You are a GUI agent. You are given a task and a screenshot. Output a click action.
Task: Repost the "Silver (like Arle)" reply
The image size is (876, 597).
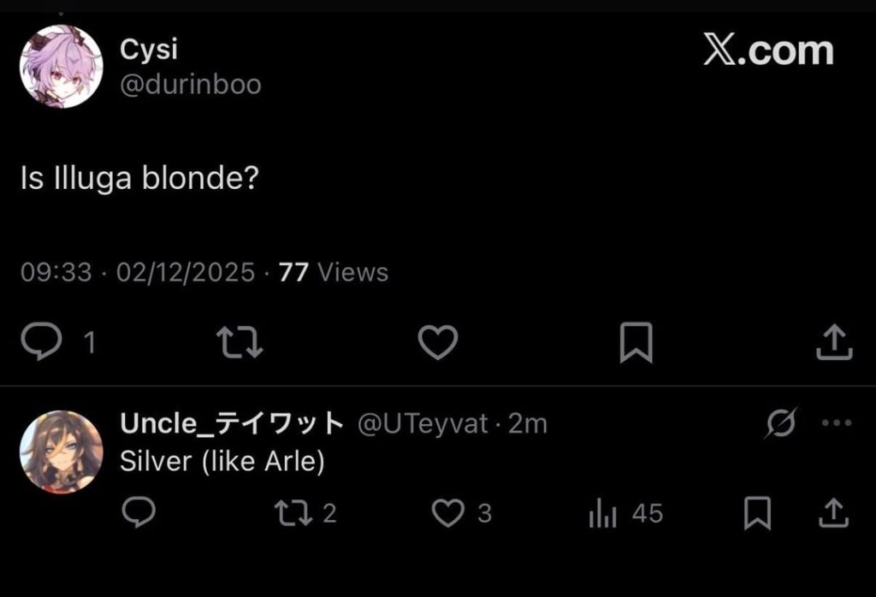pyautogui.click(x=293, y=513)
